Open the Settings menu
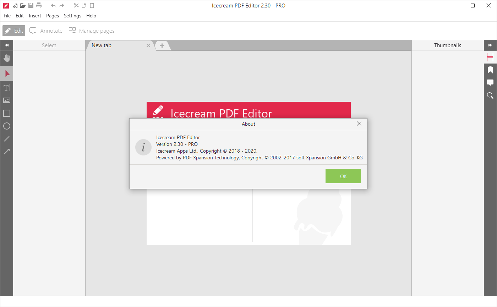The image size is (497, 307). pyautogui.click(x=72, y=16)
